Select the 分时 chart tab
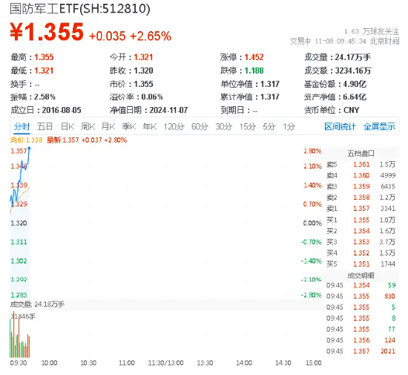Screen dimensions: 408x375 (22, 126)
